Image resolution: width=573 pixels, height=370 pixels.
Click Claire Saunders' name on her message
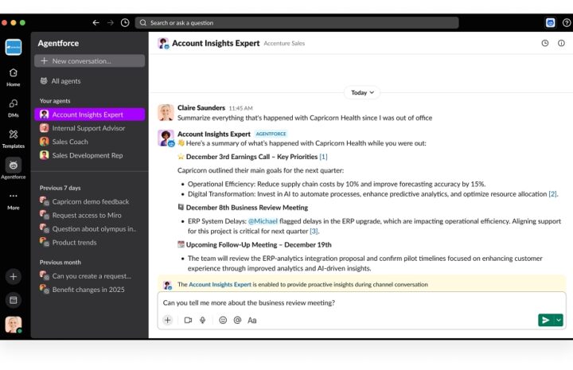(x=201, y=107)
